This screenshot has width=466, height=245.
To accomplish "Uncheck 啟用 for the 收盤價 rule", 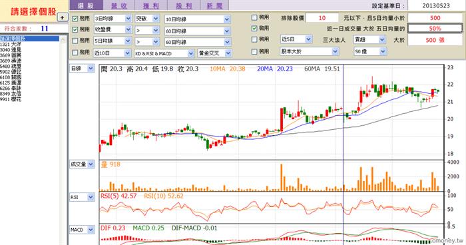I will click(x=75, y=30).
